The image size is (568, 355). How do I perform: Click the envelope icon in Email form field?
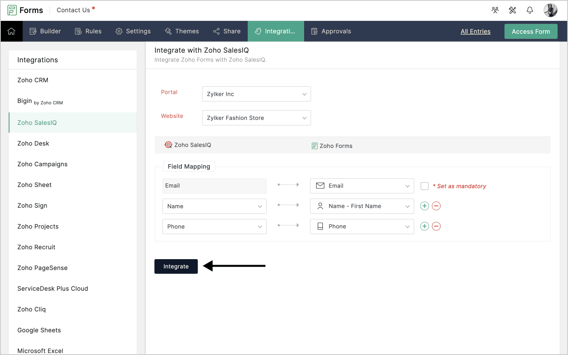pos(320,186)
